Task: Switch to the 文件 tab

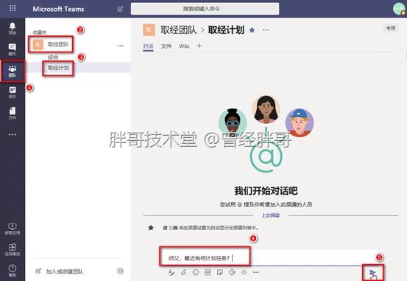Action: (166, 46)
